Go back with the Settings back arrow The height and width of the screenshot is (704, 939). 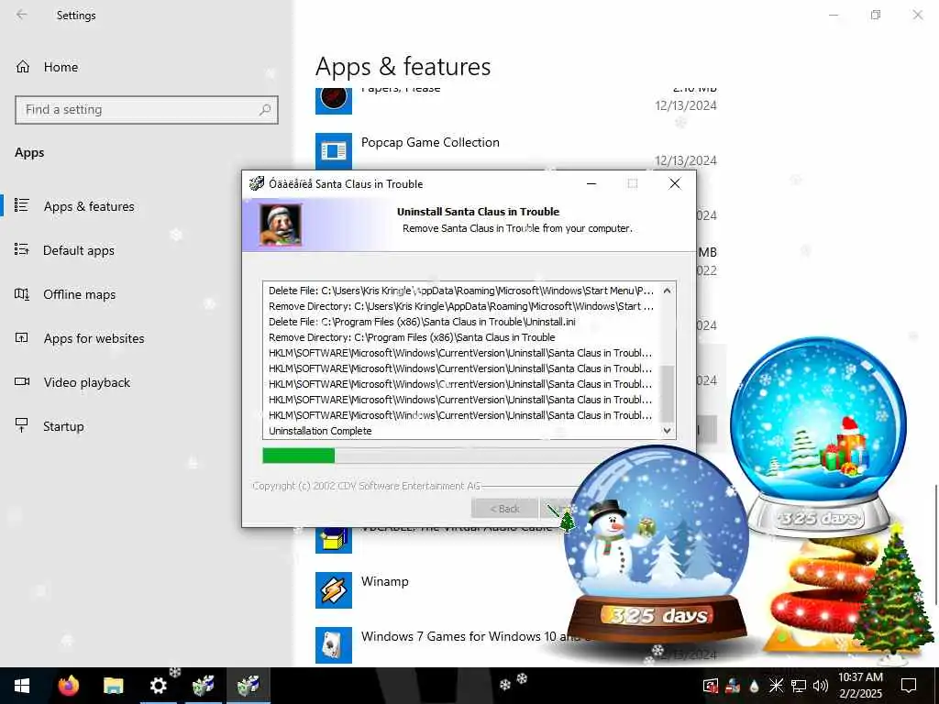click(x=22, y=15)
